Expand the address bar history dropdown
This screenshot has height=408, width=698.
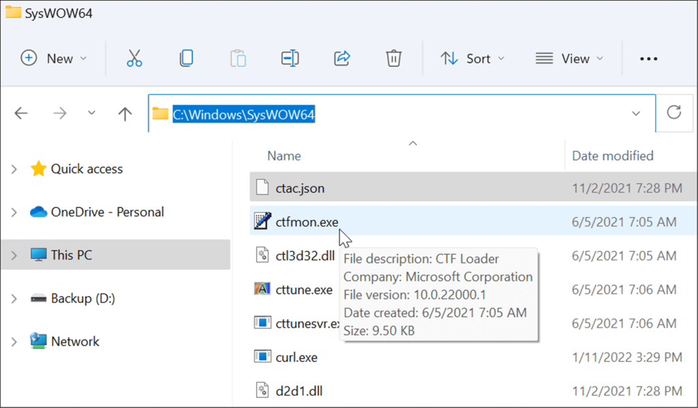coord(636,114)
